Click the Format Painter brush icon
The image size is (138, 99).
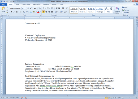click(x=7, y=13)
